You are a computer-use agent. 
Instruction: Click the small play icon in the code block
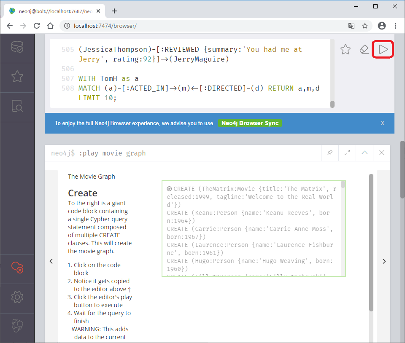(x=169, y=189)
